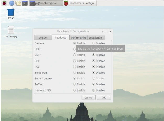Image resolution: width=164 pixels, height=121 pixels.
Task: Enable the I2C interface
Action: coord(79,67)
